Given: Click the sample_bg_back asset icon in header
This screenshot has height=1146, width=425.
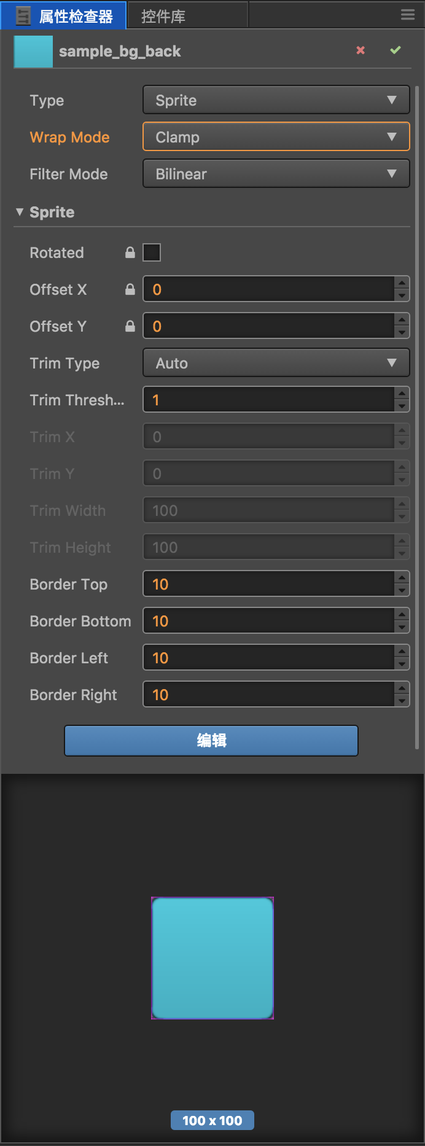Looking at the screenshot, I should 33,52.
